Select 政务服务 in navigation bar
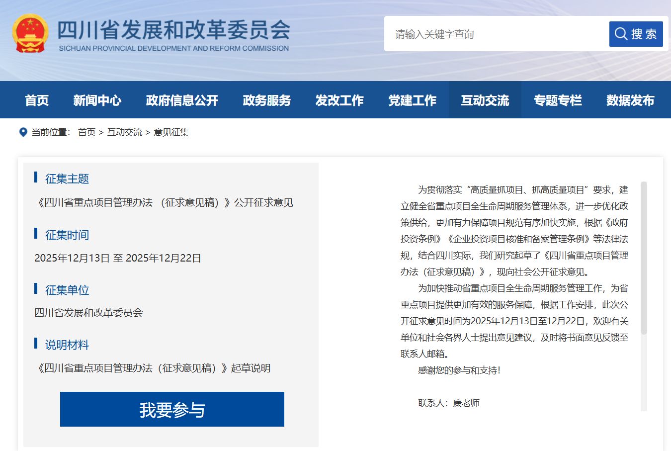Viewport: 671px width, 451px height. coord(267,100)
